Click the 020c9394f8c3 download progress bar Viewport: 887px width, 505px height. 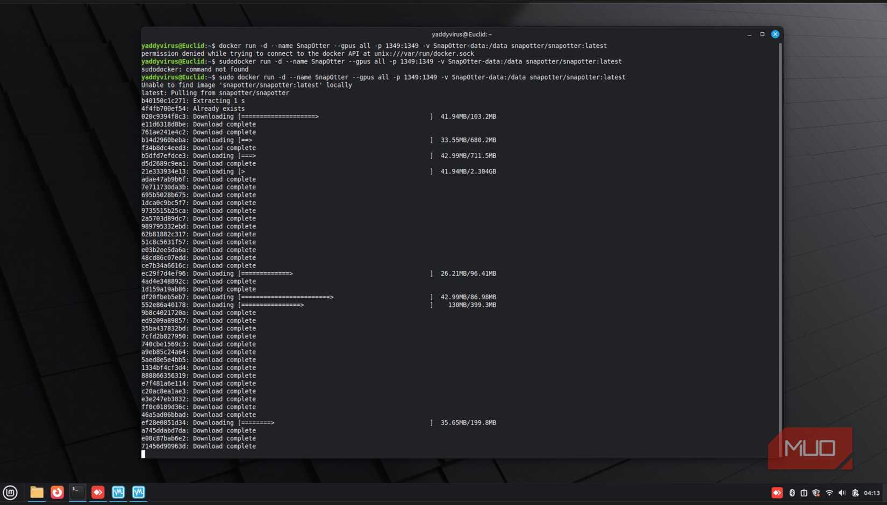[335, 117]
